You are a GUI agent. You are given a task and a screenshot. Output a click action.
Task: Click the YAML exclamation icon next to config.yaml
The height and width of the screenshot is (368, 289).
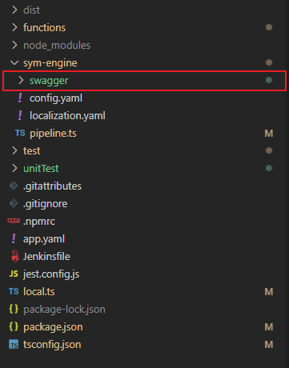coord(20,98)
